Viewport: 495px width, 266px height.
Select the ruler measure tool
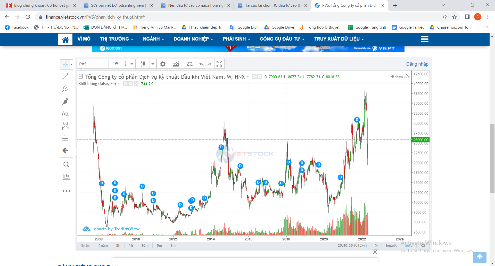66,177
